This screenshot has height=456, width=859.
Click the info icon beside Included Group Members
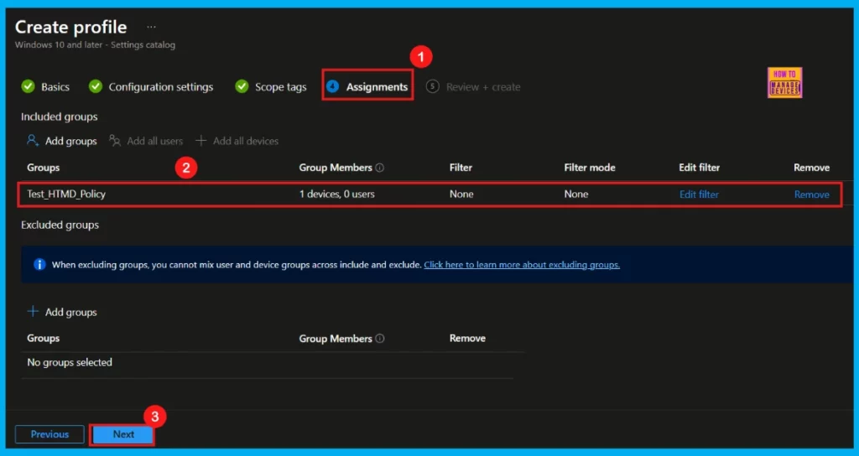(x=380, y=168)
